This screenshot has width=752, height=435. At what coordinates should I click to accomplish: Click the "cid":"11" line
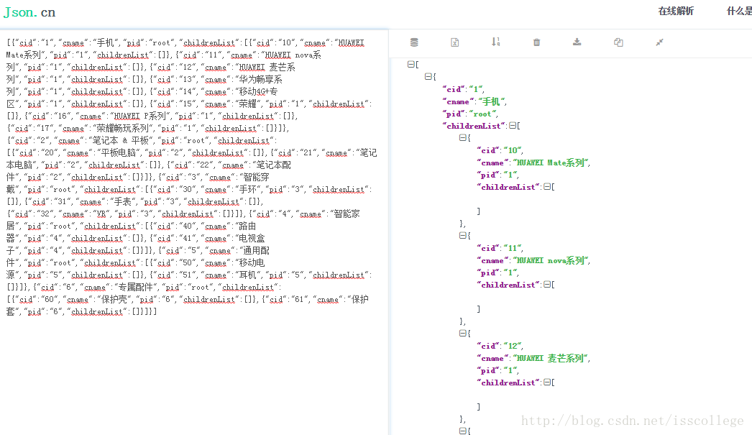click(500, 248)
